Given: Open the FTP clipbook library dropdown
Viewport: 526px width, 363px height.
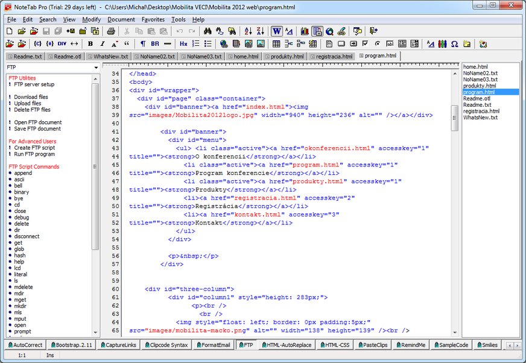Looking at the screenshot, I should [x=95, y=68].
